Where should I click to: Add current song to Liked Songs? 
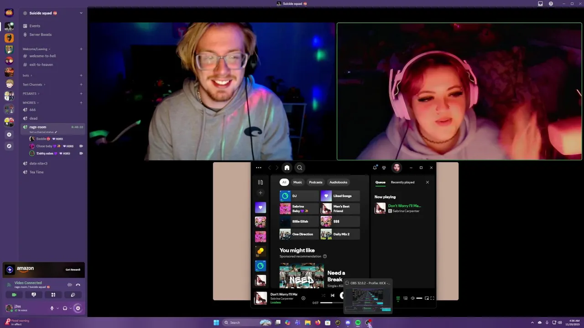[x=303, y=298]
